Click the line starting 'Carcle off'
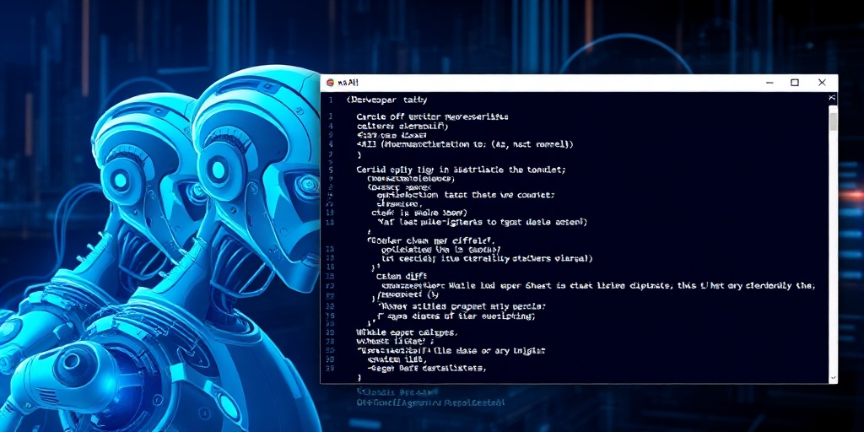Image resolution: width=864 pixels, height=432 pixels. click(x=432, y=116)
